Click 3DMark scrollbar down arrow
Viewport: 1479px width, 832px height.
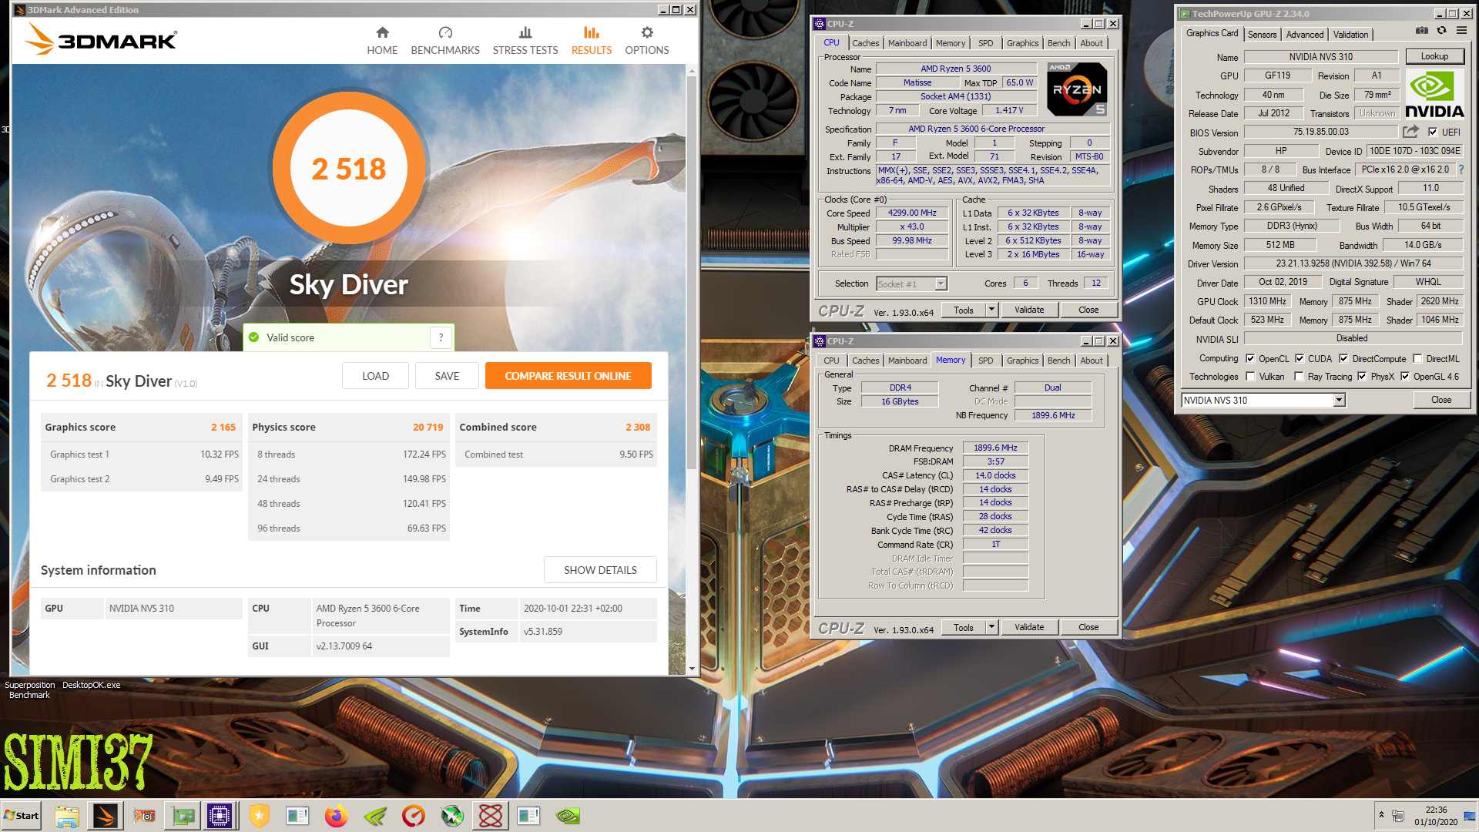pyautogui.click(x=692, y=669)
